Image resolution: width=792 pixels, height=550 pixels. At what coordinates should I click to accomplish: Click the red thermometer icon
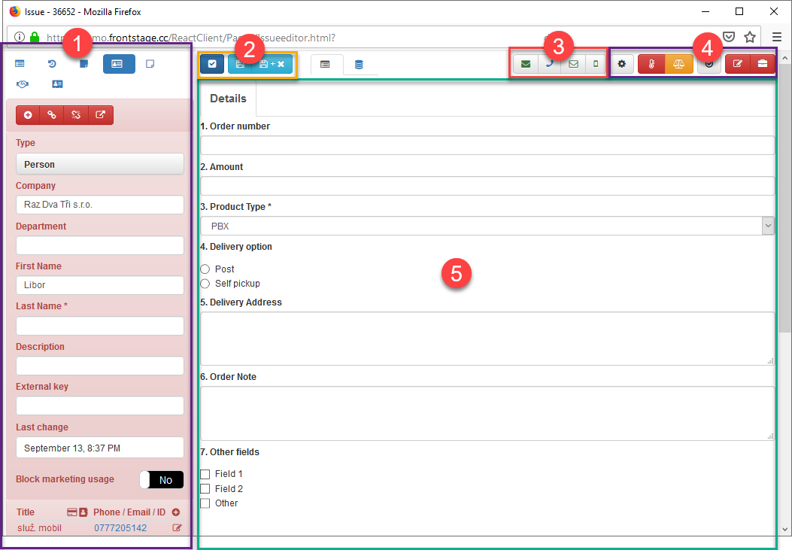click(651, 64)
